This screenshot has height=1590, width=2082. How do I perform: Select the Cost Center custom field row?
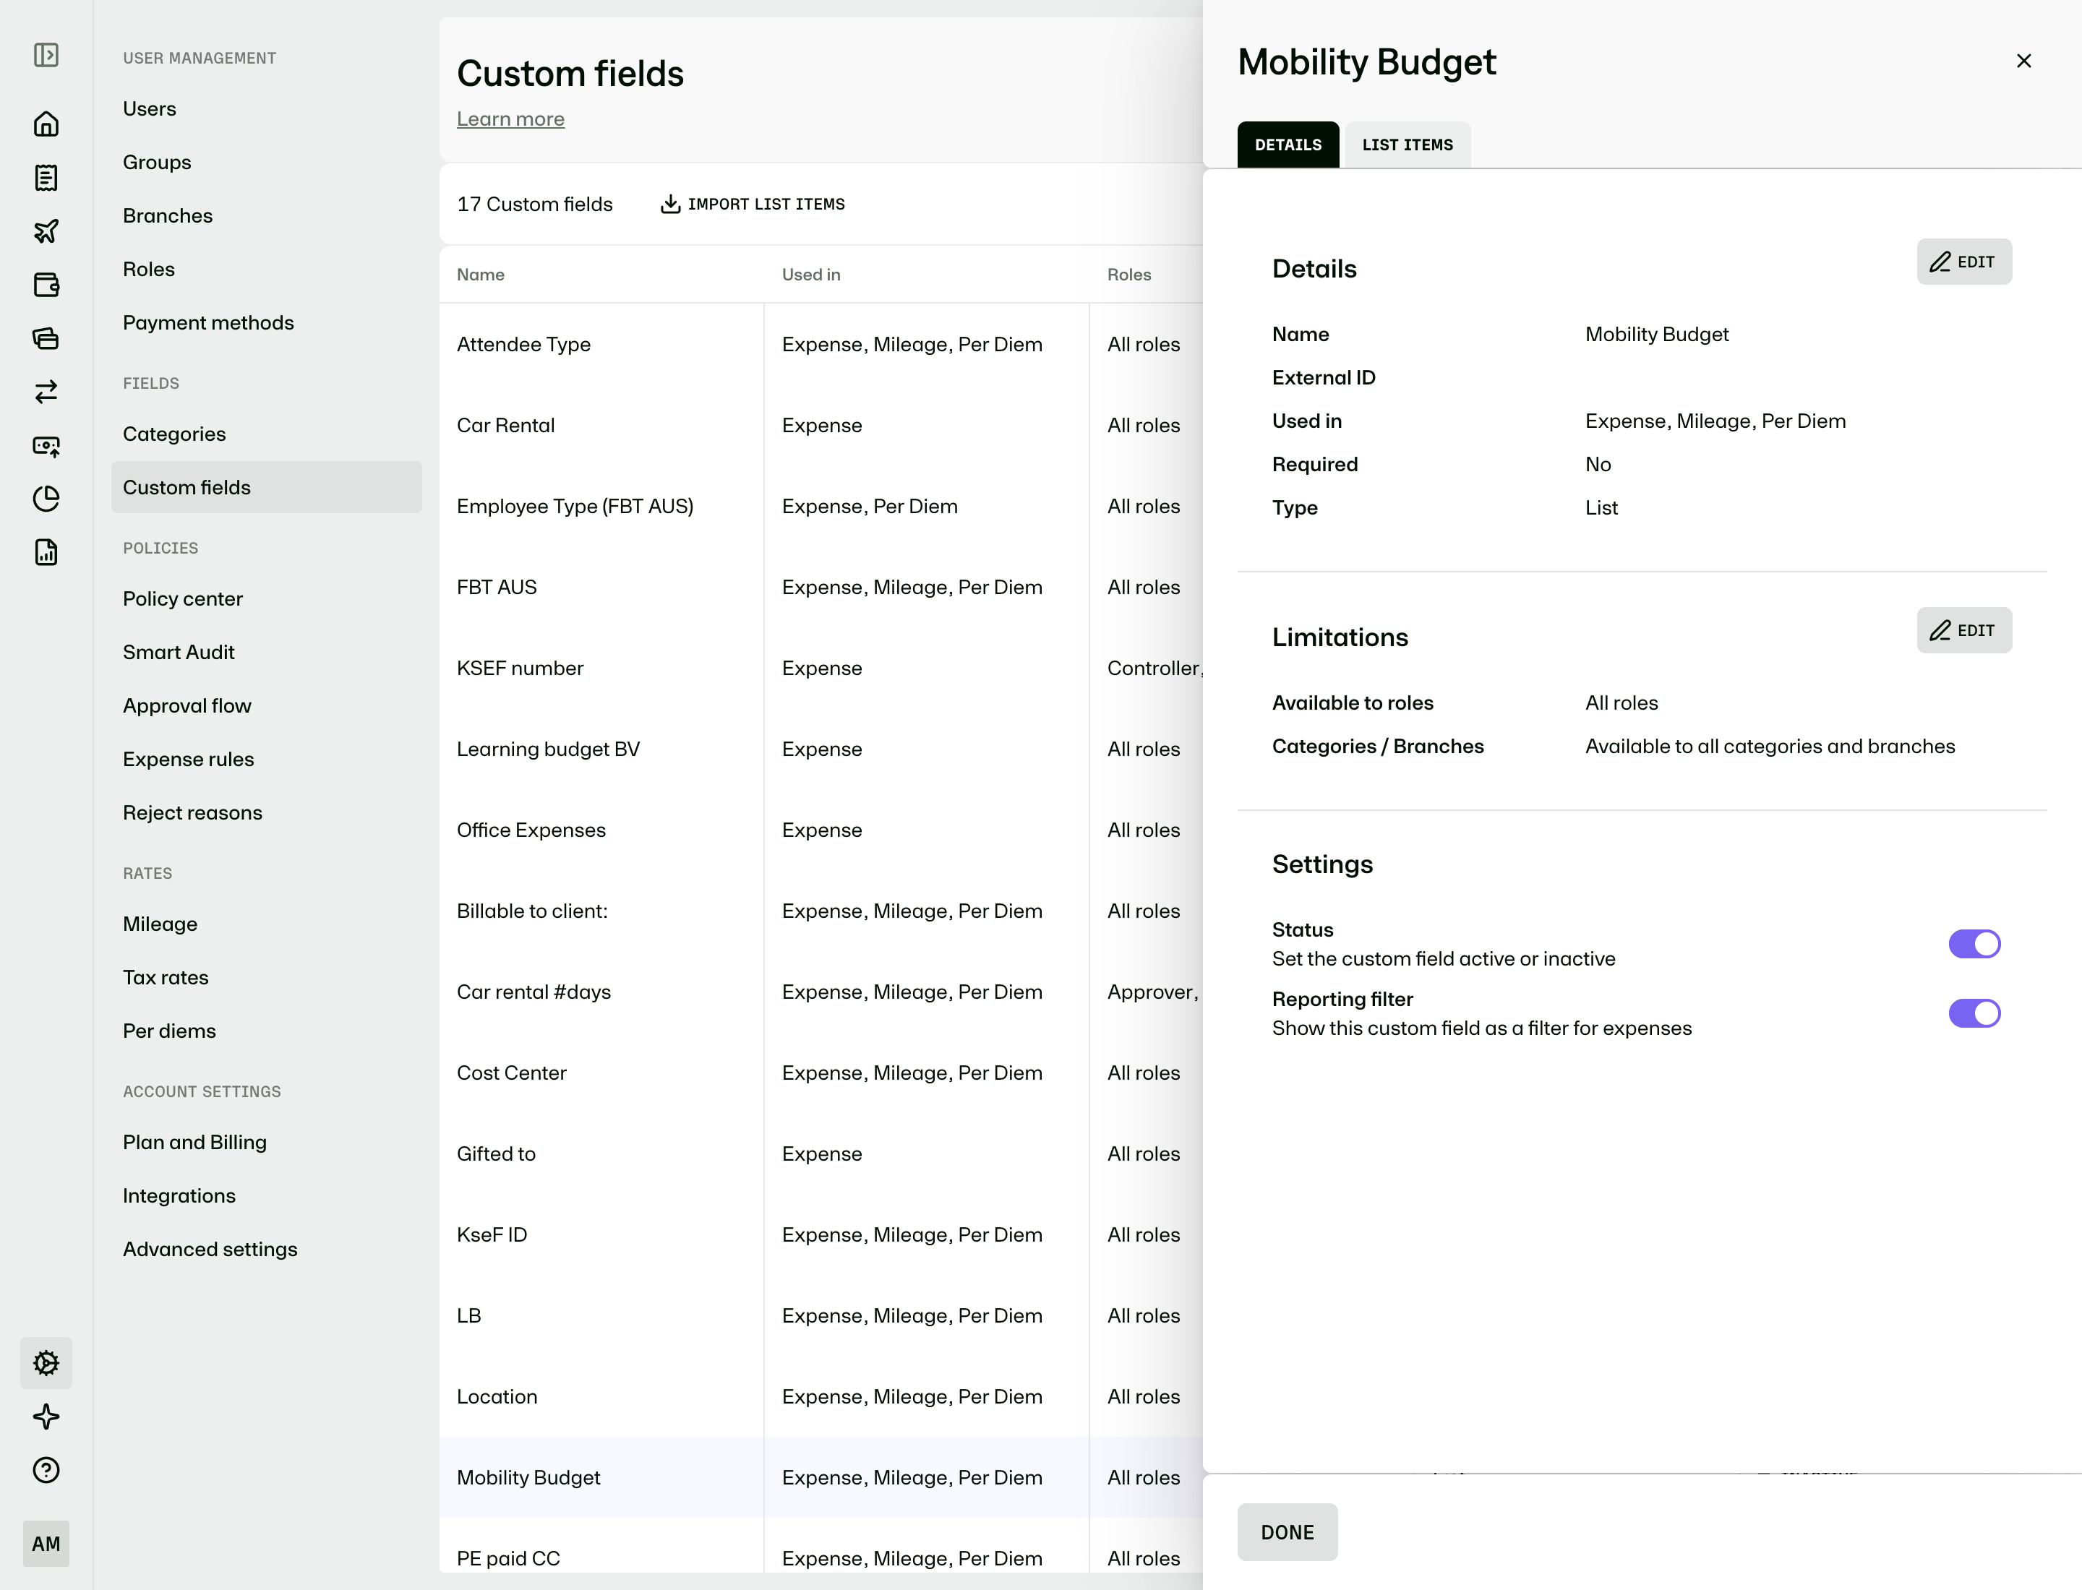click(821, 1073)
